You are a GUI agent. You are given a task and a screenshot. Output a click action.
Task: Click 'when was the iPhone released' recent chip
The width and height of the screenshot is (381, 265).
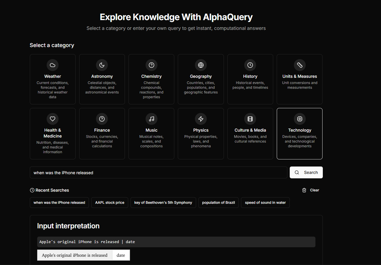click(x=59, y=203)
